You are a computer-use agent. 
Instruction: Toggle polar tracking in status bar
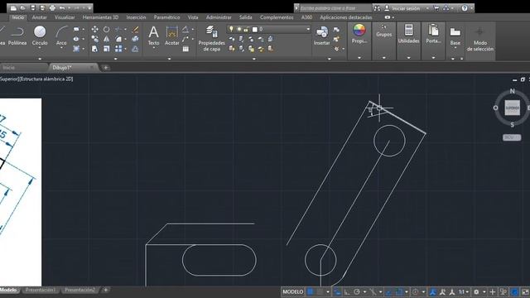coord(357,291)
